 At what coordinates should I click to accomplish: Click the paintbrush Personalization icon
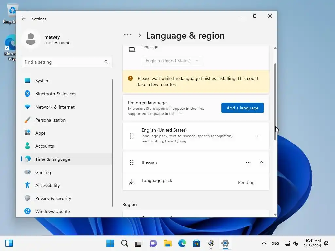pos(27,120)
